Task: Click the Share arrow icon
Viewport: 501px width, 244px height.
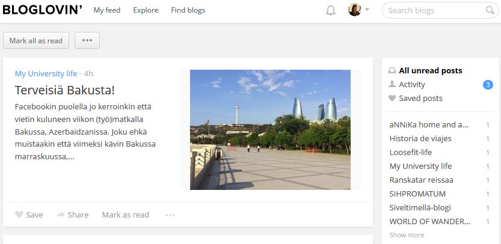Action: click(61, 215)
